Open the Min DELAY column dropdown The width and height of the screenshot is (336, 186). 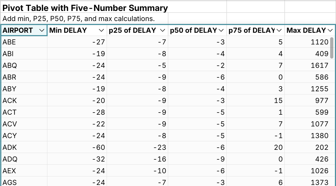click(101, 30)
